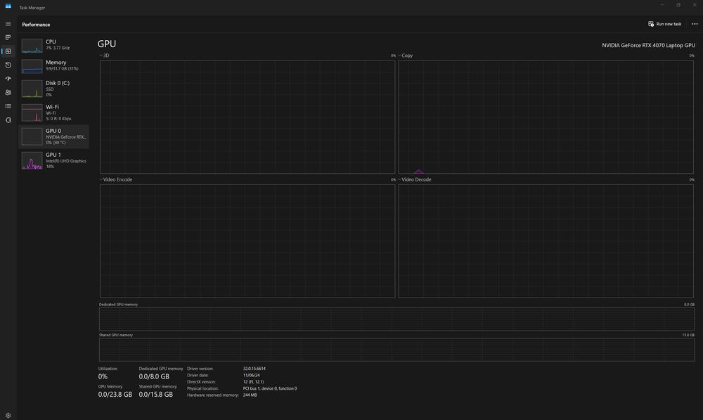The width and height of the screenshot is (703, 420).
Task: Open the 3D engine graph dropdown
Action: (x=104, y=56)
